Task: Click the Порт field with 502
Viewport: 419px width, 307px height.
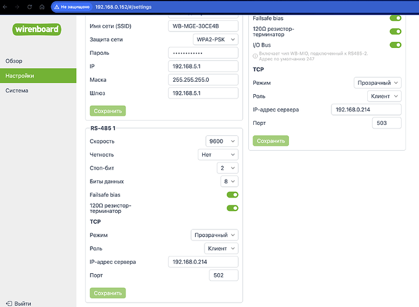Action: click(224, 275)
